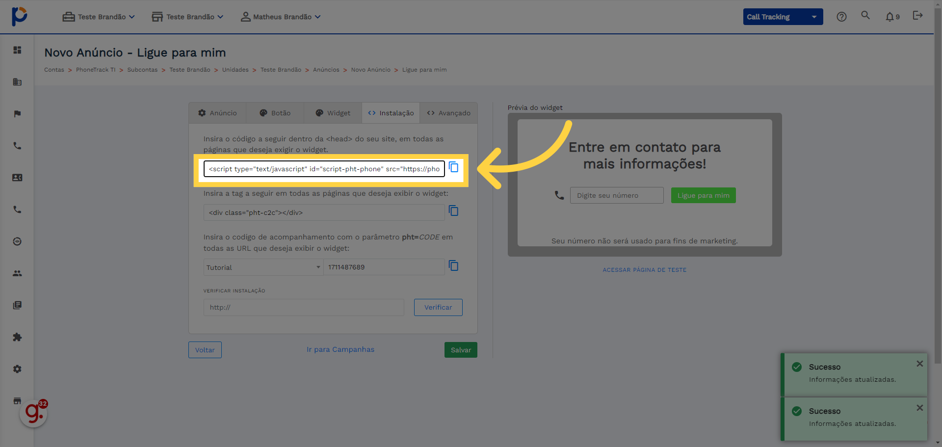Click the PhoneTrack logo in the header

pos(19,16)
